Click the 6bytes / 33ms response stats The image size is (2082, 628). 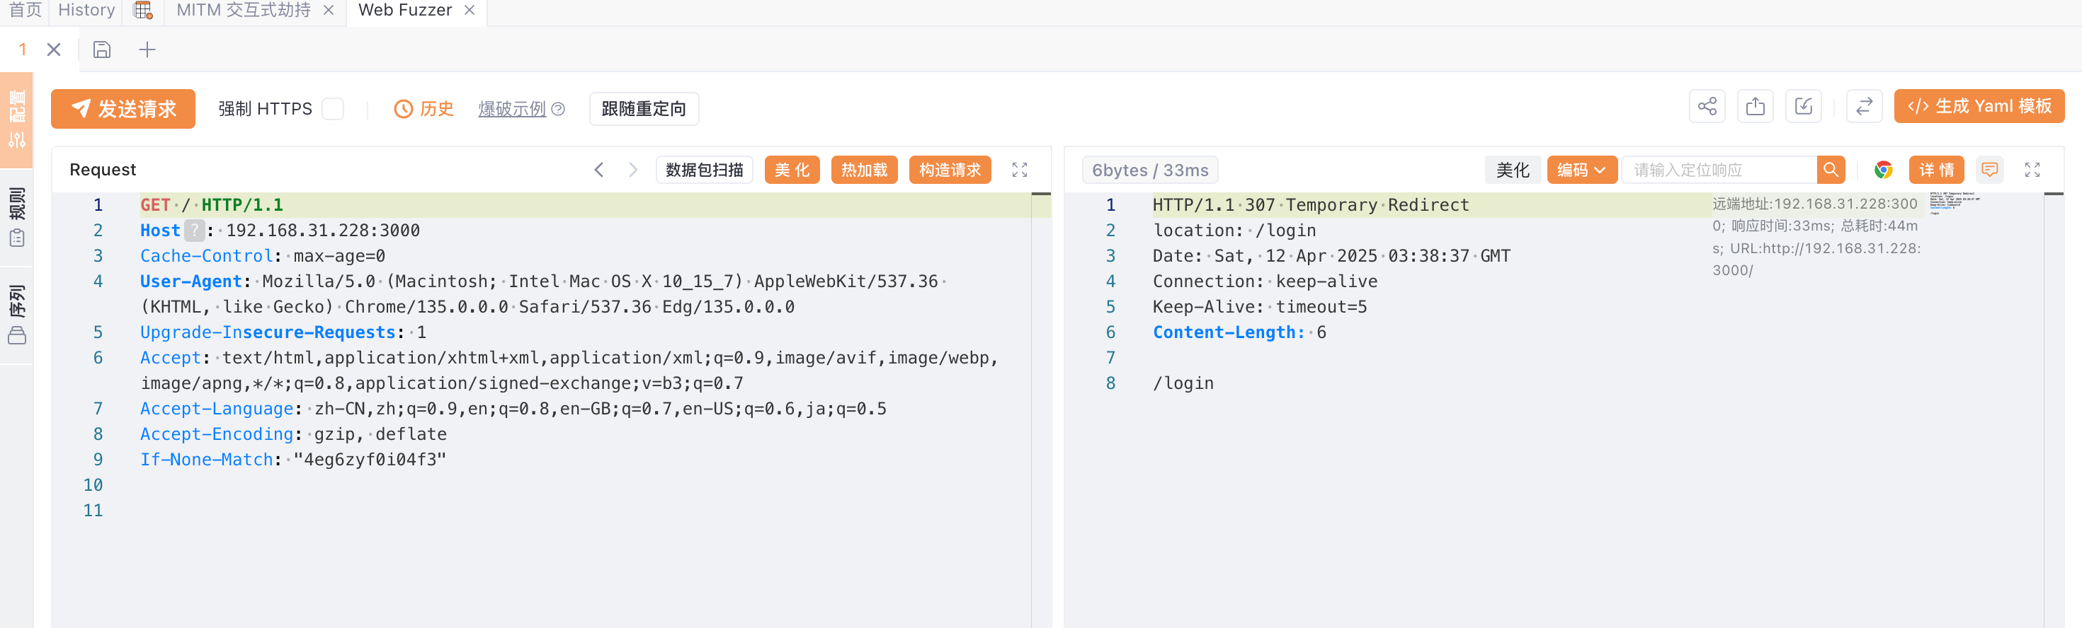pos(1150,170)
